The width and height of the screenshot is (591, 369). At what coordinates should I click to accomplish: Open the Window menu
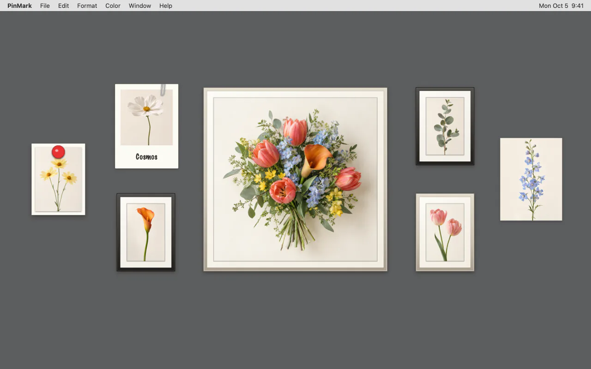click(140, 6)
